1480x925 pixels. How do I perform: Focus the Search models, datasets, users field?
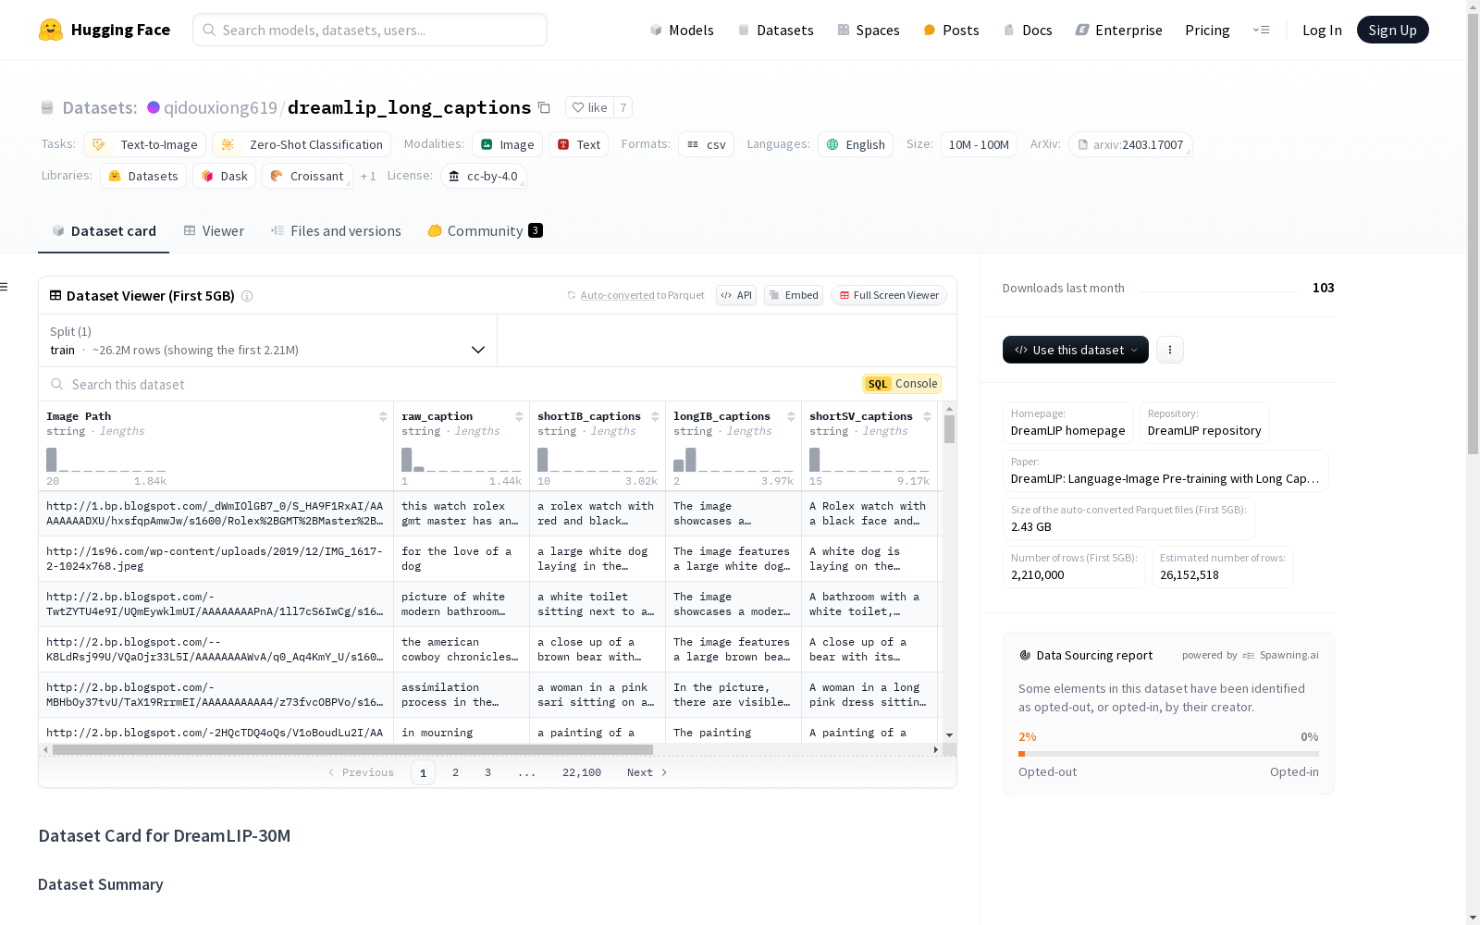tap(370, 30)
